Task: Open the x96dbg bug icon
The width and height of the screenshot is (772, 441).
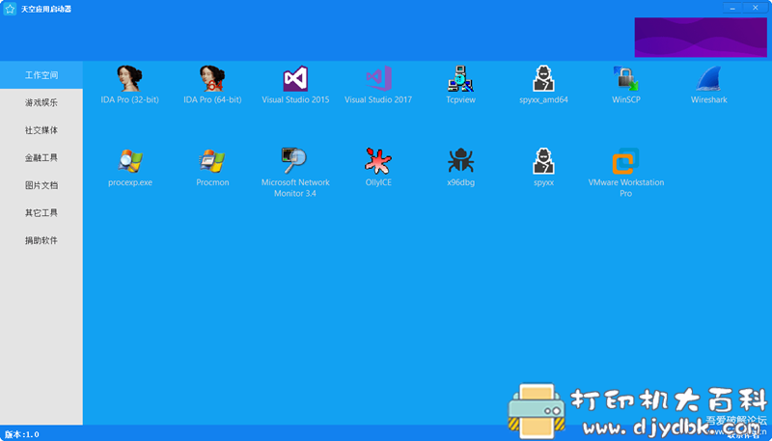Action: pos(461,161)
